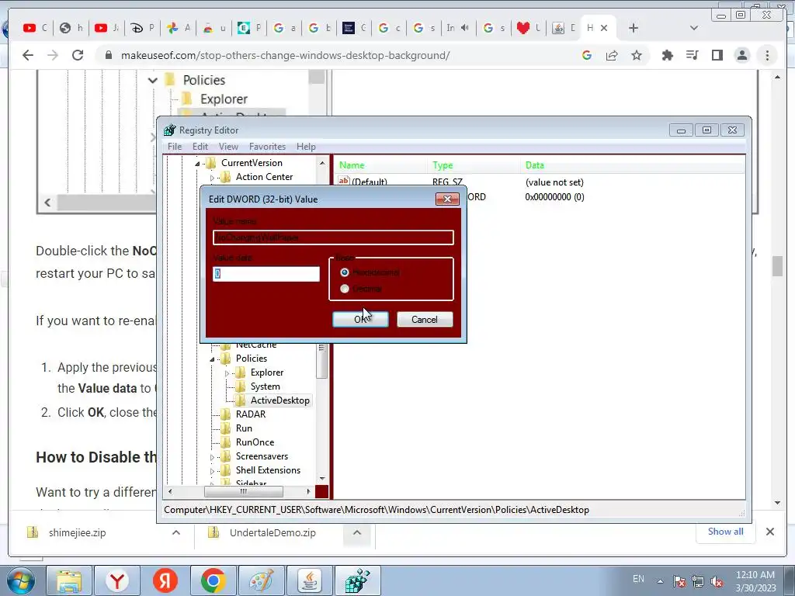Screen dimensions: 795x596
Task: Open the Registry Editor File menu
Action: 175,147
